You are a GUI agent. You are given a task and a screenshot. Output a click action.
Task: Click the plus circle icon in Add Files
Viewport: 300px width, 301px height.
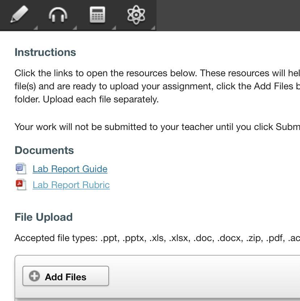pyautogui.click(x=34, y=276)
